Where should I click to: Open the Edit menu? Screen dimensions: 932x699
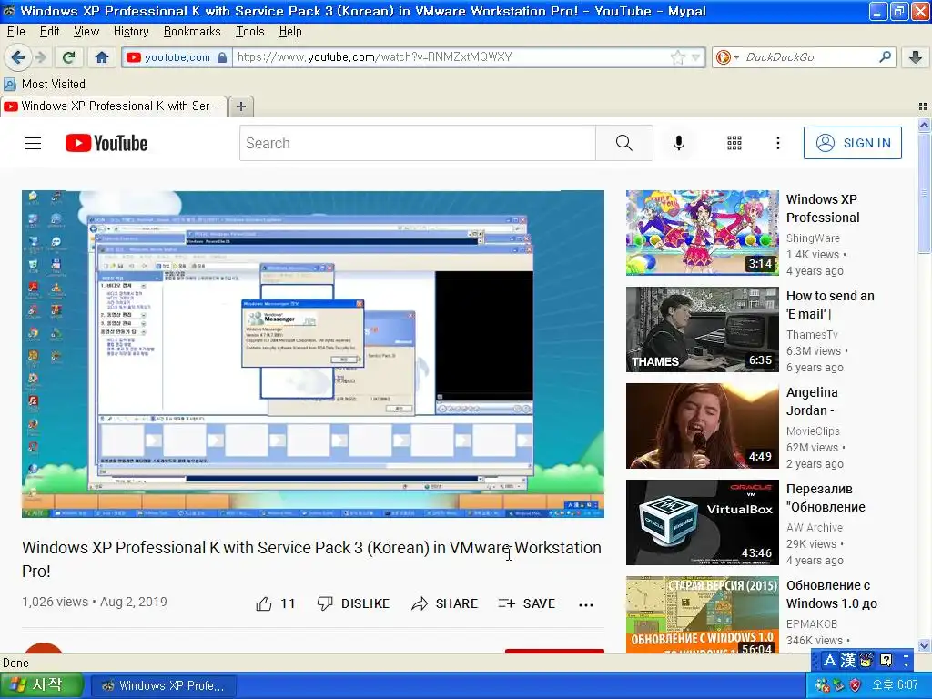(x=49, y=32)
